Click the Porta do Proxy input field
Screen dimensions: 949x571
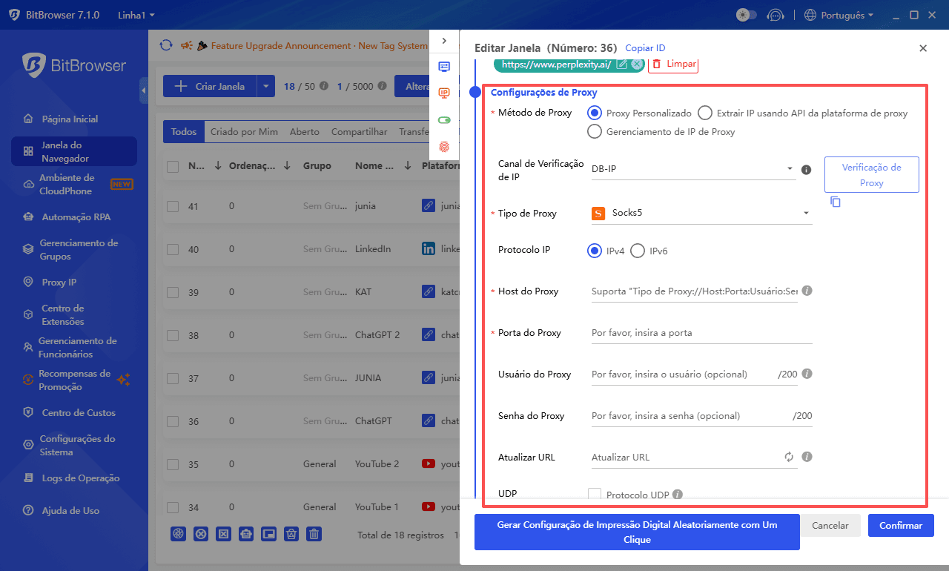(701, 333)
